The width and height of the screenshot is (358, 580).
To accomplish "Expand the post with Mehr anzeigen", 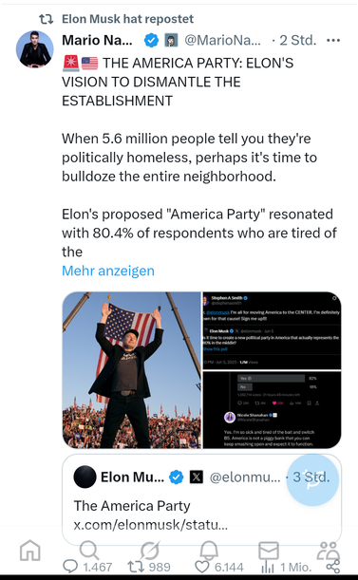I will pos(108,271).
